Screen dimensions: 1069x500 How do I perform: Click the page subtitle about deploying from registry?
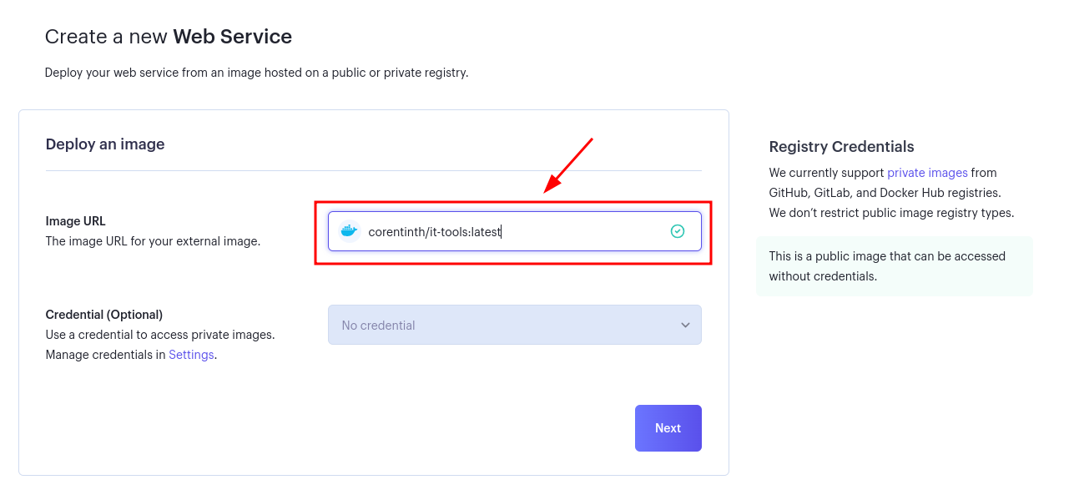pyautogui.click(x=257, y=73)
